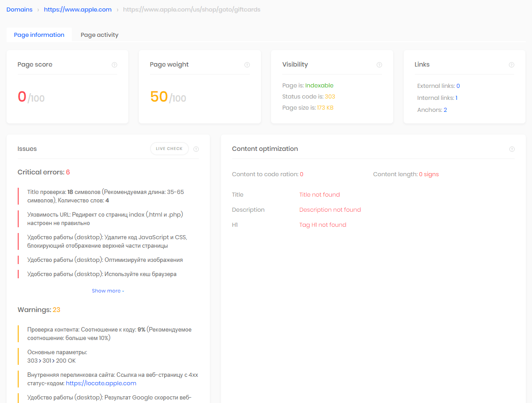Select the Page information tab
The width and height of the screenshot is (532, 403).
pyautogui.click(x=39, y=35)
